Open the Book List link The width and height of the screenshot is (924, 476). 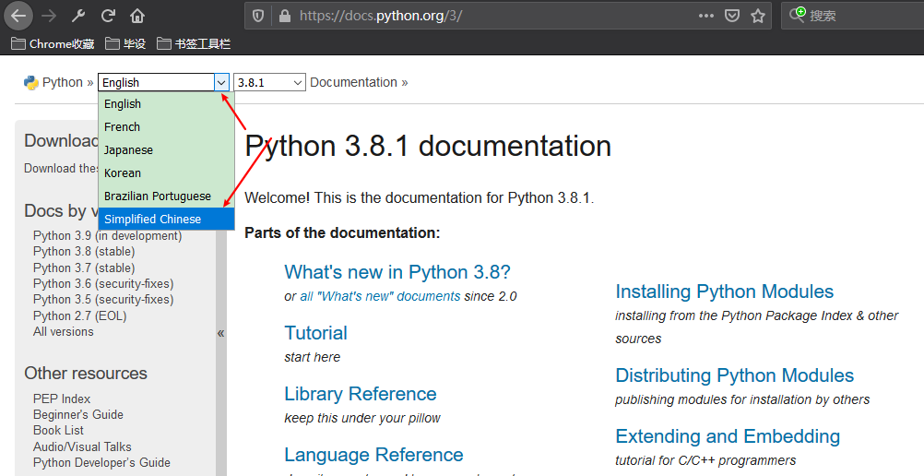[x=58, y=431]
